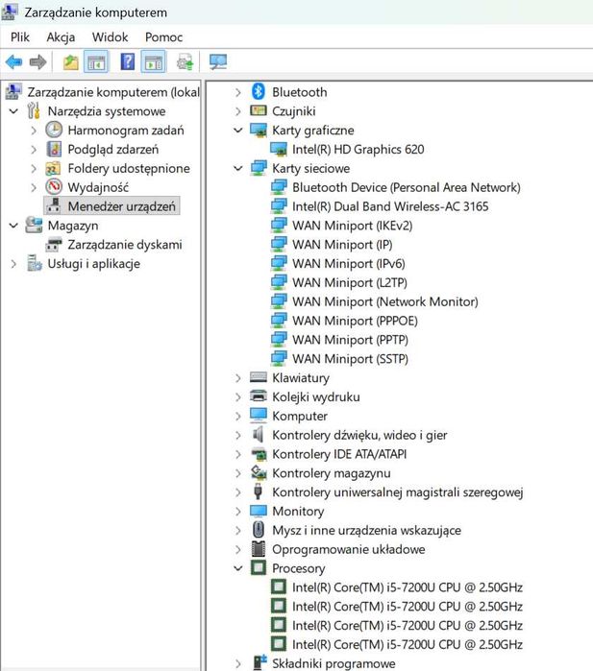This screenshot has width=593, height=671.
Task: Expand the Foldery udostępnione node
Action: (x=34, y=168)
